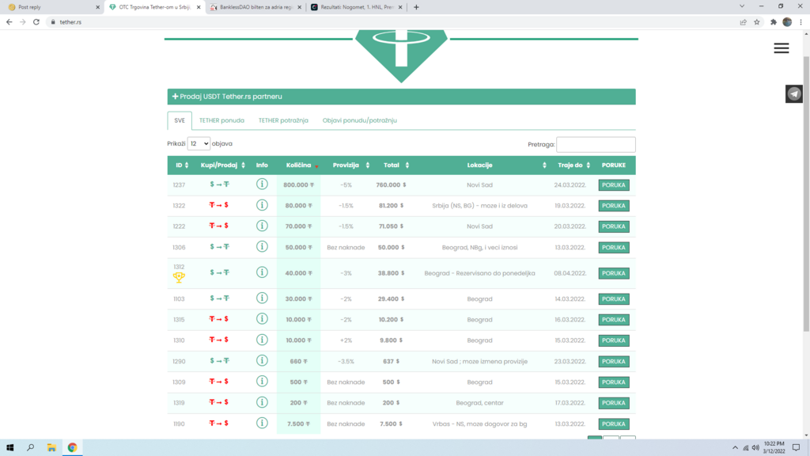
Task: Switch to the TETHER ponuda tab
Action: [221, 120]
